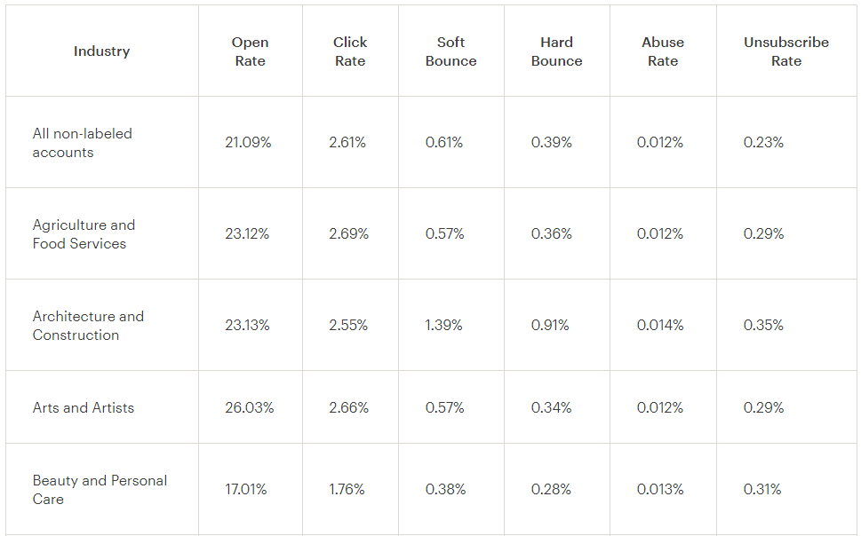Image resolution: width=861 pixels, height=536 pixels.
Task: Select the 17.01% open rate cell
Action: pos(246,490)
